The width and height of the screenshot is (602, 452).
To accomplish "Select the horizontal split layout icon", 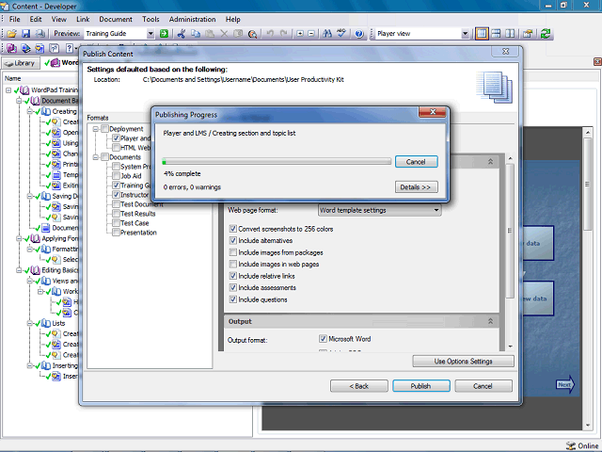I will [496, 34].
